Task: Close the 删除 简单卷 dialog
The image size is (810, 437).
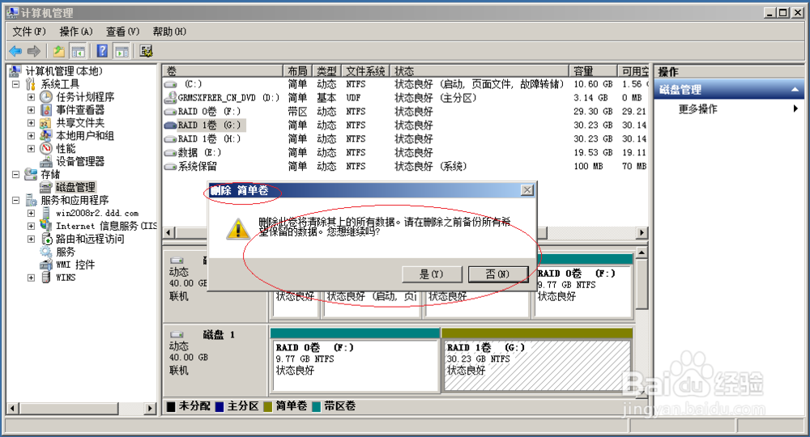Action: 527,190
